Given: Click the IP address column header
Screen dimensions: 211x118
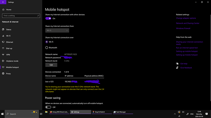Looking at the screenshot, I should (69, 76).
